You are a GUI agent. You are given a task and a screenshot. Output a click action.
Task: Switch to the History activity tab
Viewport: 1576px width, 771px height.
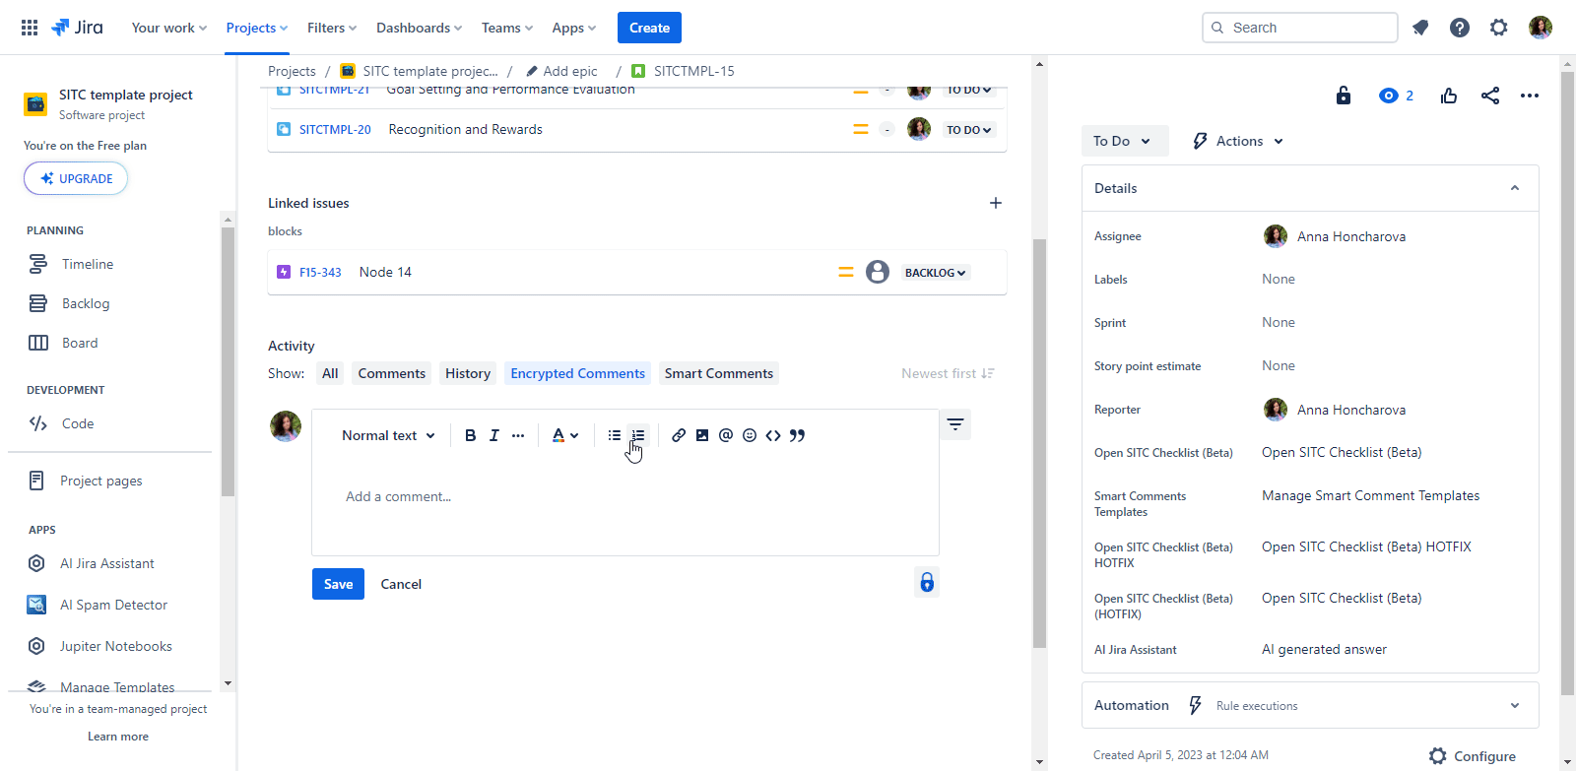pos(468,373)
